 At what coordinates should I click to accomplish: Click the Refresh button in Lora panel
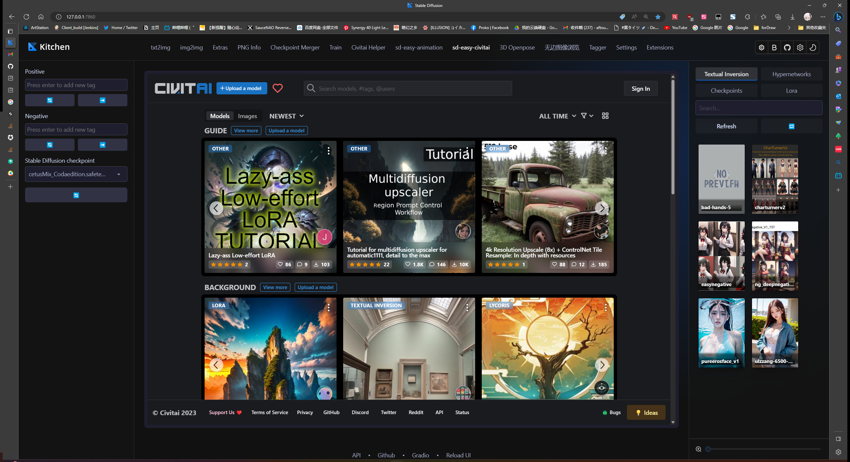tap(727, 126)
